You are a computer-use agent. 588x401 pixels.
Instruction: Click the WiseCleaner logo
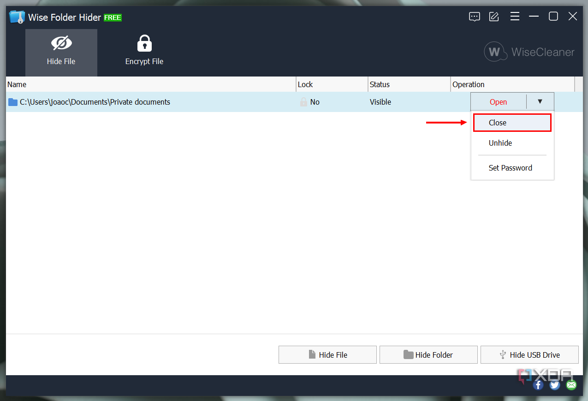tap(529, 52)
